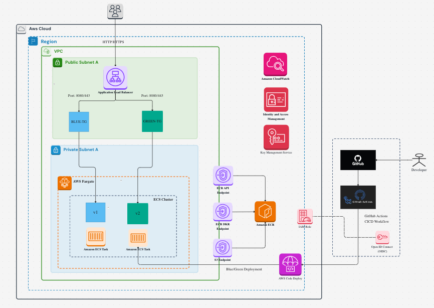Select the 'Amazon ECR' caption
434x308 pixels.
click(265, 225)
